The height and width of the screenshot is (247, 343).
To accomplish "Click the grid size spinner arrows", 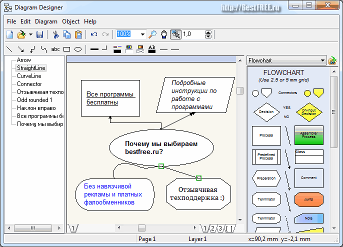I will [x=208, y=34].
